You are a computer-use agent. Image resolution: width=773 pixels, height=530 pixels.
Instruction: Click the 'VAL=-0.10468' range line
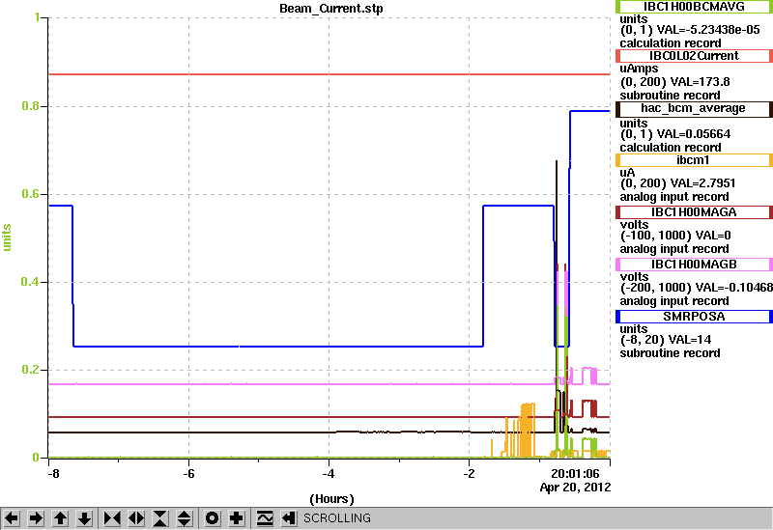[696, 287]
